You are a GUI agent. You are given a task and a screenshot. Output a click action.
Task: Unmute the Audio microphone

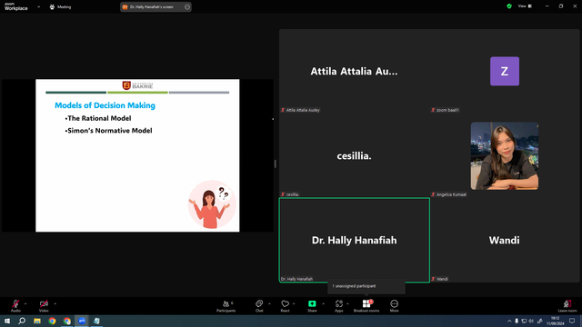pyautogui.click(x=15, y=306)
